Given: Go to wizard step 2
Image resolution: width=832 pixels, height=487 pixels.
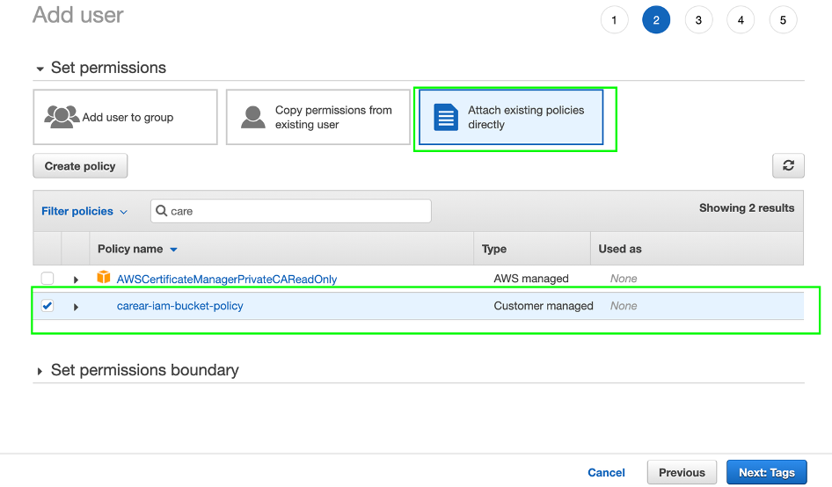Looking at the screenshot, I should pos(656,20).
